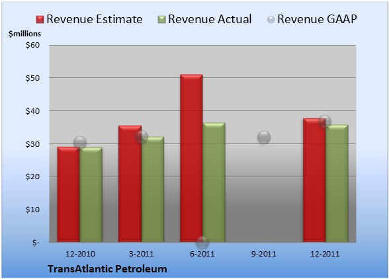This screenshot has width=389, height=279.
Task: Click the green Revenue Actual legend swatch
Action: [x=161, y=19]
